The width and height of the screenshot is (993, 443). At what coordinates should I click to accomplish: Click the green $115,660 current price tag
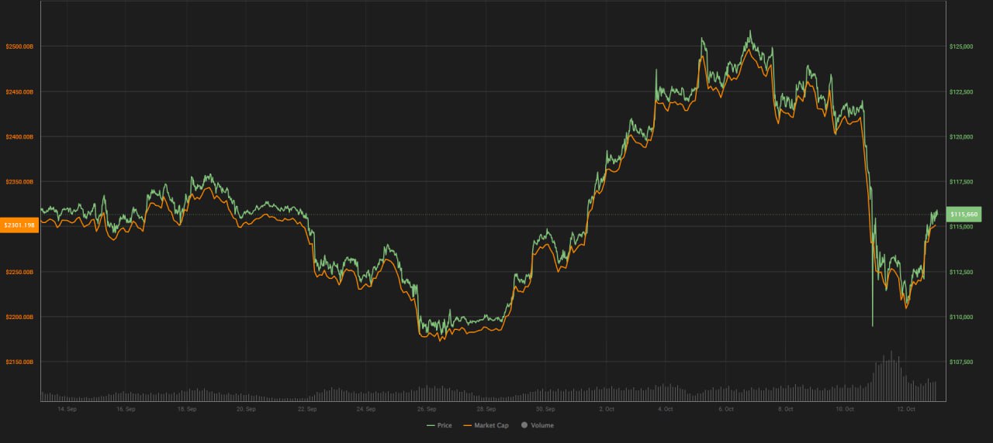965,214
